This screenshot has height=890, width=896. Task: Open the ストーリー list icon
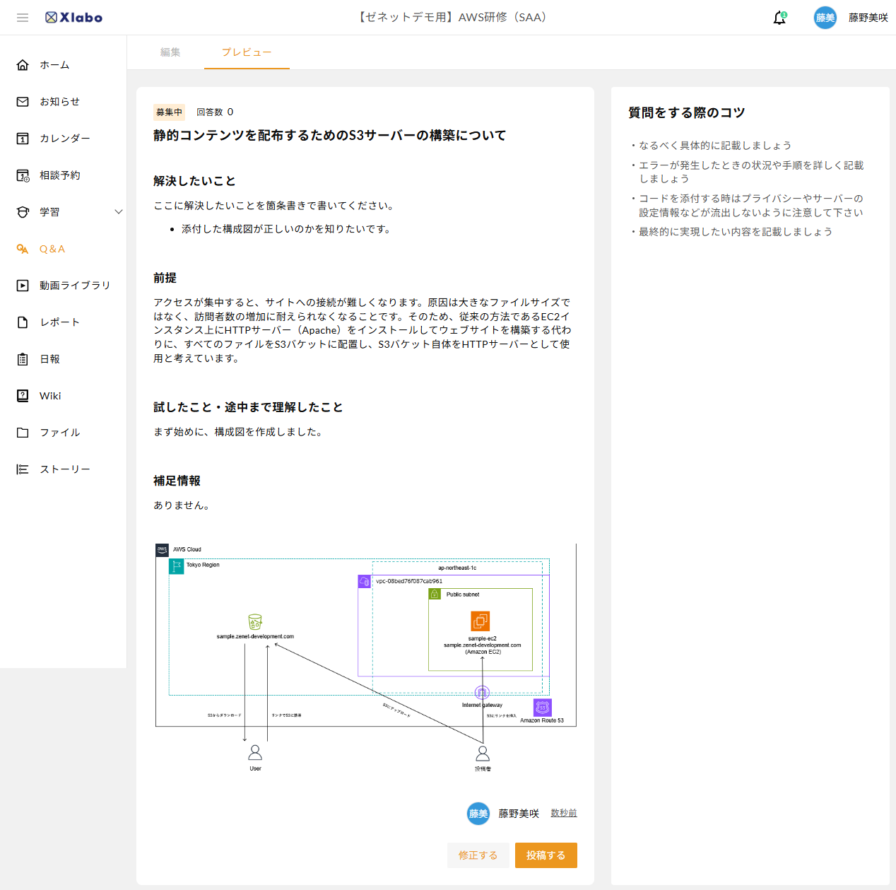pyautogui.click(x=23, y=469)
